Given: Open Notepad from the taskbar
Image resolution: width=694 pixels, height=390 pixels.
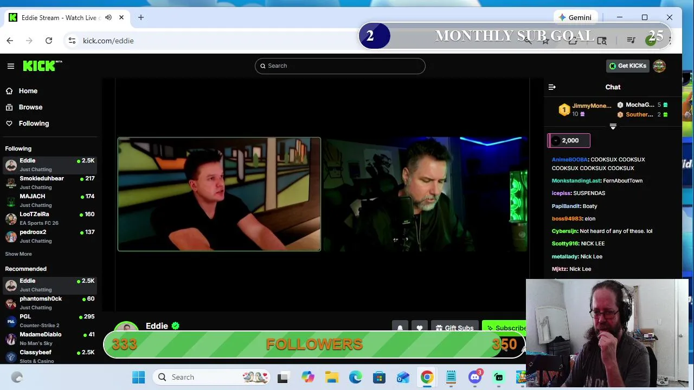Looking at the screenshot, I should 451,377.
